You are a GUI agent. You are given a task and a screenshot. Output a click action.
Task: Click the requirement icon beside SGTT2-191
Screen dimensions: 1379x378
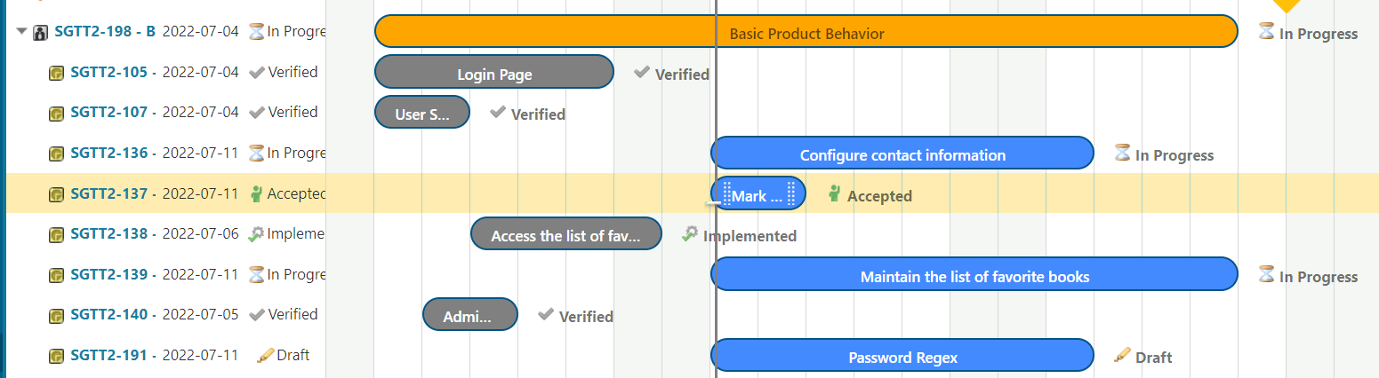pyautogui.click(x=56, y=356)
